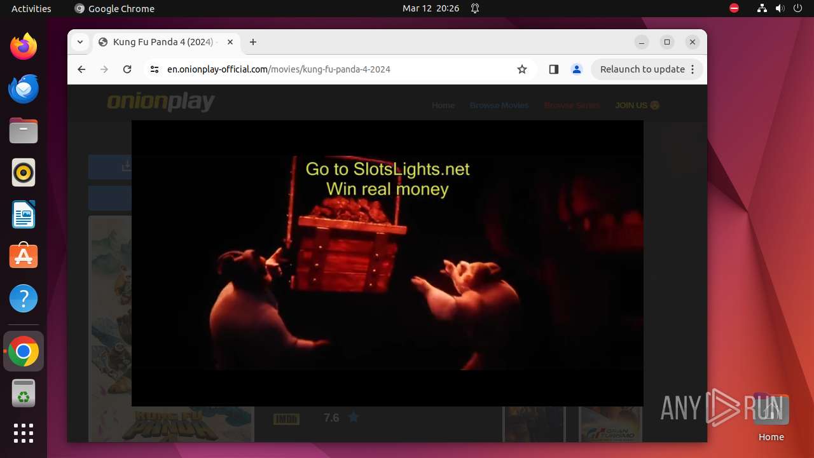This screenshot has width=814, height=458.
Task: Open the Files manager in dock
Action: click(x=24, y=130)
